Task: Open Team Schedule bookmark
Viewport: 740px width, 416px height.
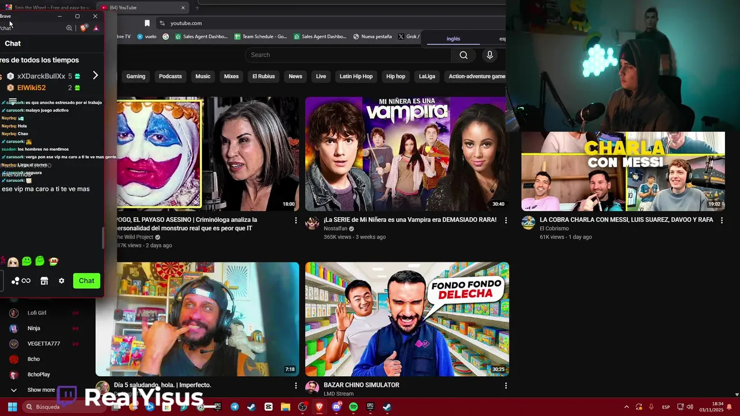Action: pyautogui.click(x=261, y=36)
